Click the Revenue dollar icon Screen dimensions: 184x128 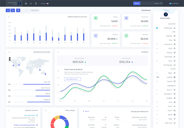(126, 36)
